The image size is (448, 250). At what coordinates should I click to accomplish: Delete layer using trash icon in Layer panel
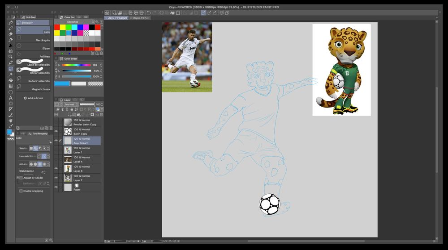coord(101,114)
